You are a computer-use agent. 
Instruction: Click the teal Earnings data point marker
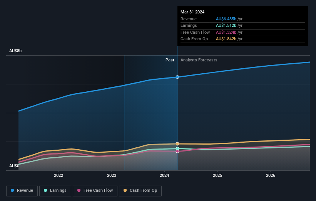tap(177, 148)
